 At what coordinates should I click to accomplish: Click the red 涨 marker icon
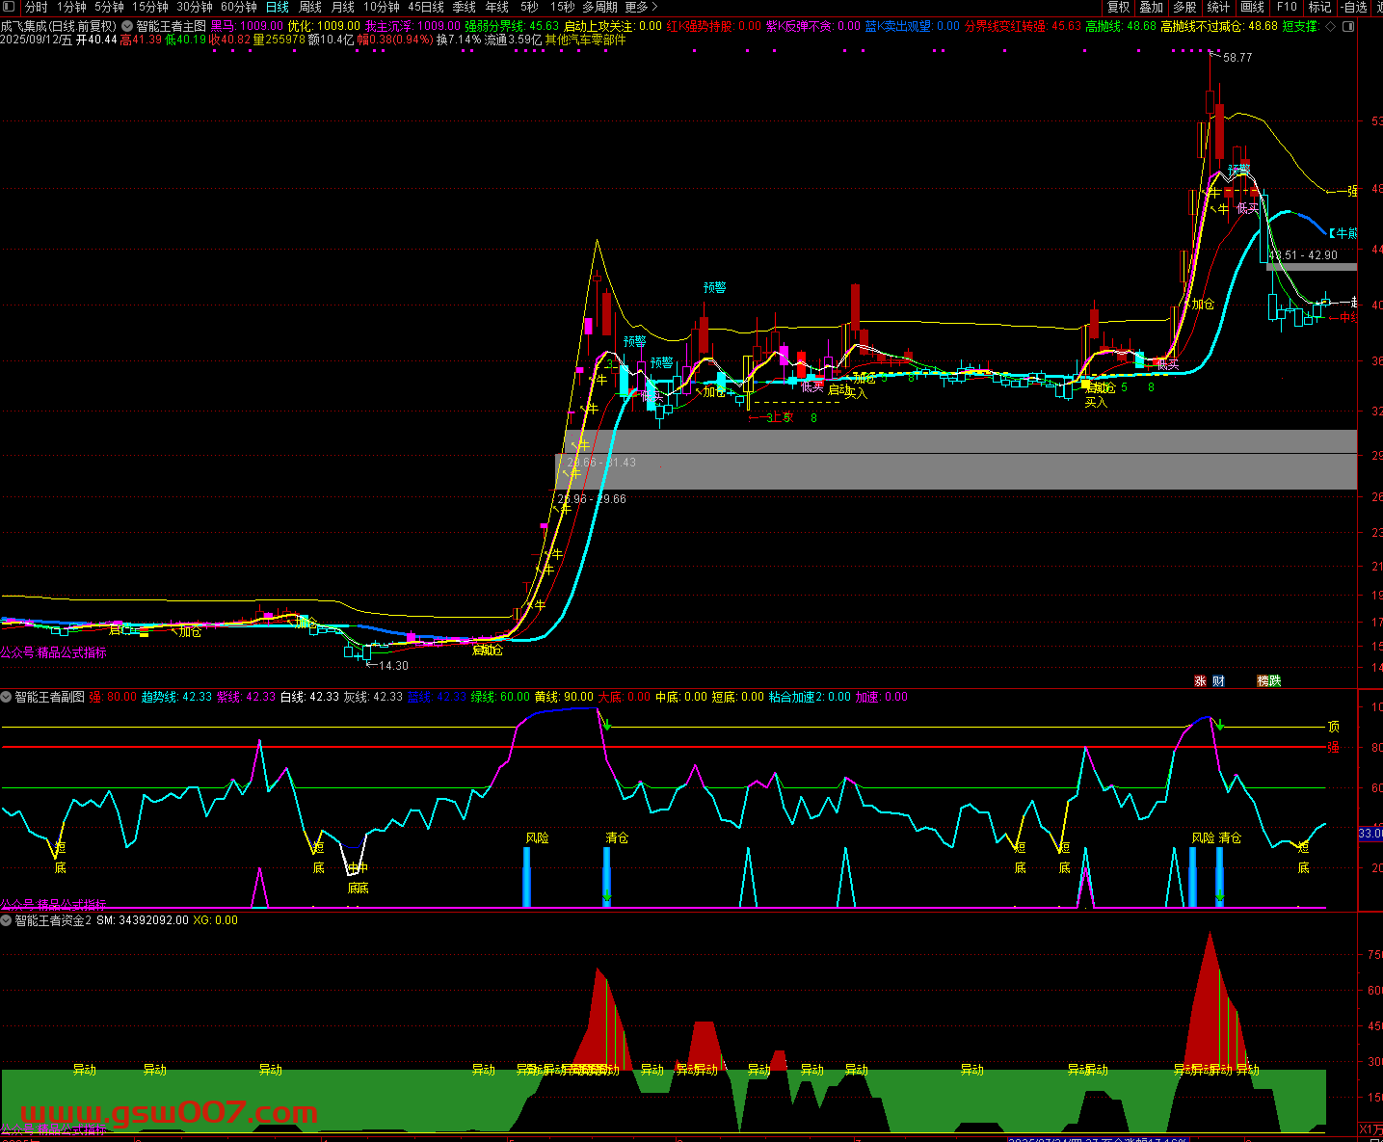click(1200, 681)
